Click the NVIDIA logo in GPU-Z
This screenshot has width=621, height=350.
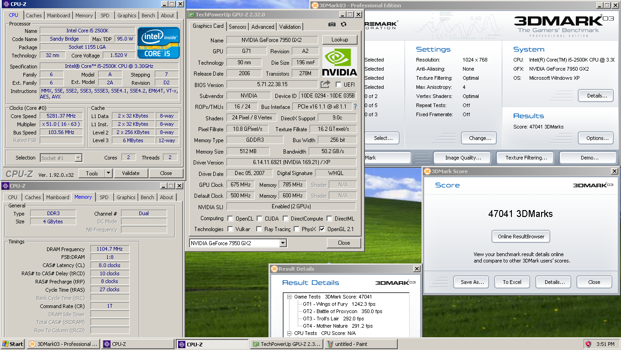(339, 62)
